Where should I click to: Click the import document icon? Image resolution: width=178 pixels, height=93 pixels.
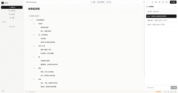163,2
